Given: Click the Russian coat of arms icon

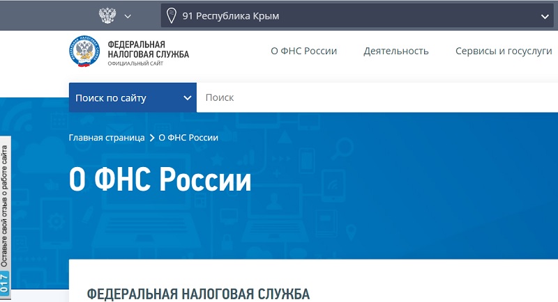Looking at the screenshot, I should click(x=107, y=15).
